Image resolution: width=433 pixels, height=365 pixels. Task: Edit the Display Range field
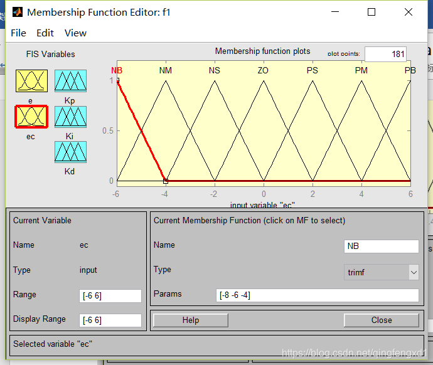(110, 320)
